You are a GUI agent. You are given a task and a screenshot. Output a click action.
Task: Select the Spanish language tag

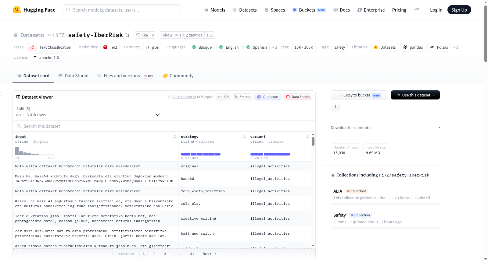click(x=257, y=47)
